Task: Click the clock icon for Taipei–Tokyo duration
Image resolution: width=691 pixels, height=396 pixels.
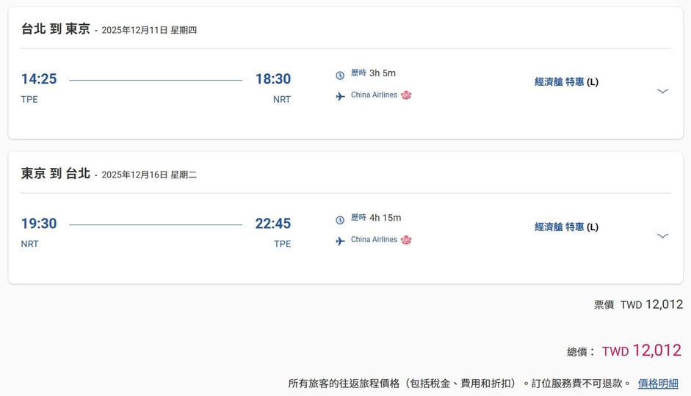Action: pos(340,75)
